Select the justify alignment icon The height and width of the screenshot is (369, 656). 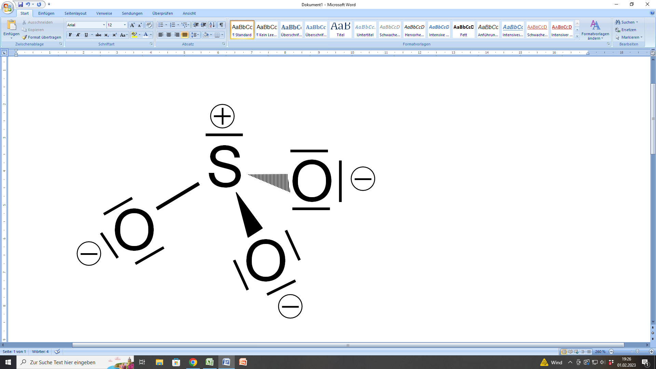[185, 35]
